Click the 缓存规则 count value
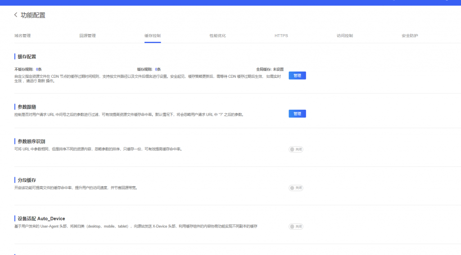Screen dimensions: 461x255 (158, 69)
